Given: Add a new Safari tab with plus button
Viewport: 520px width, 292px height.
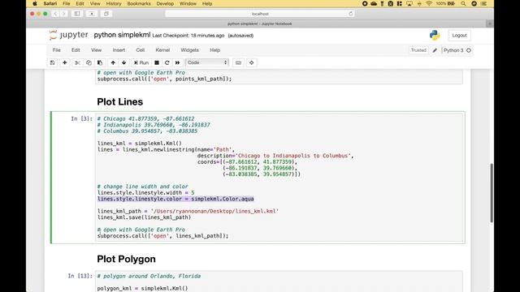Looking at the screenshot, I should coord(490,24).
